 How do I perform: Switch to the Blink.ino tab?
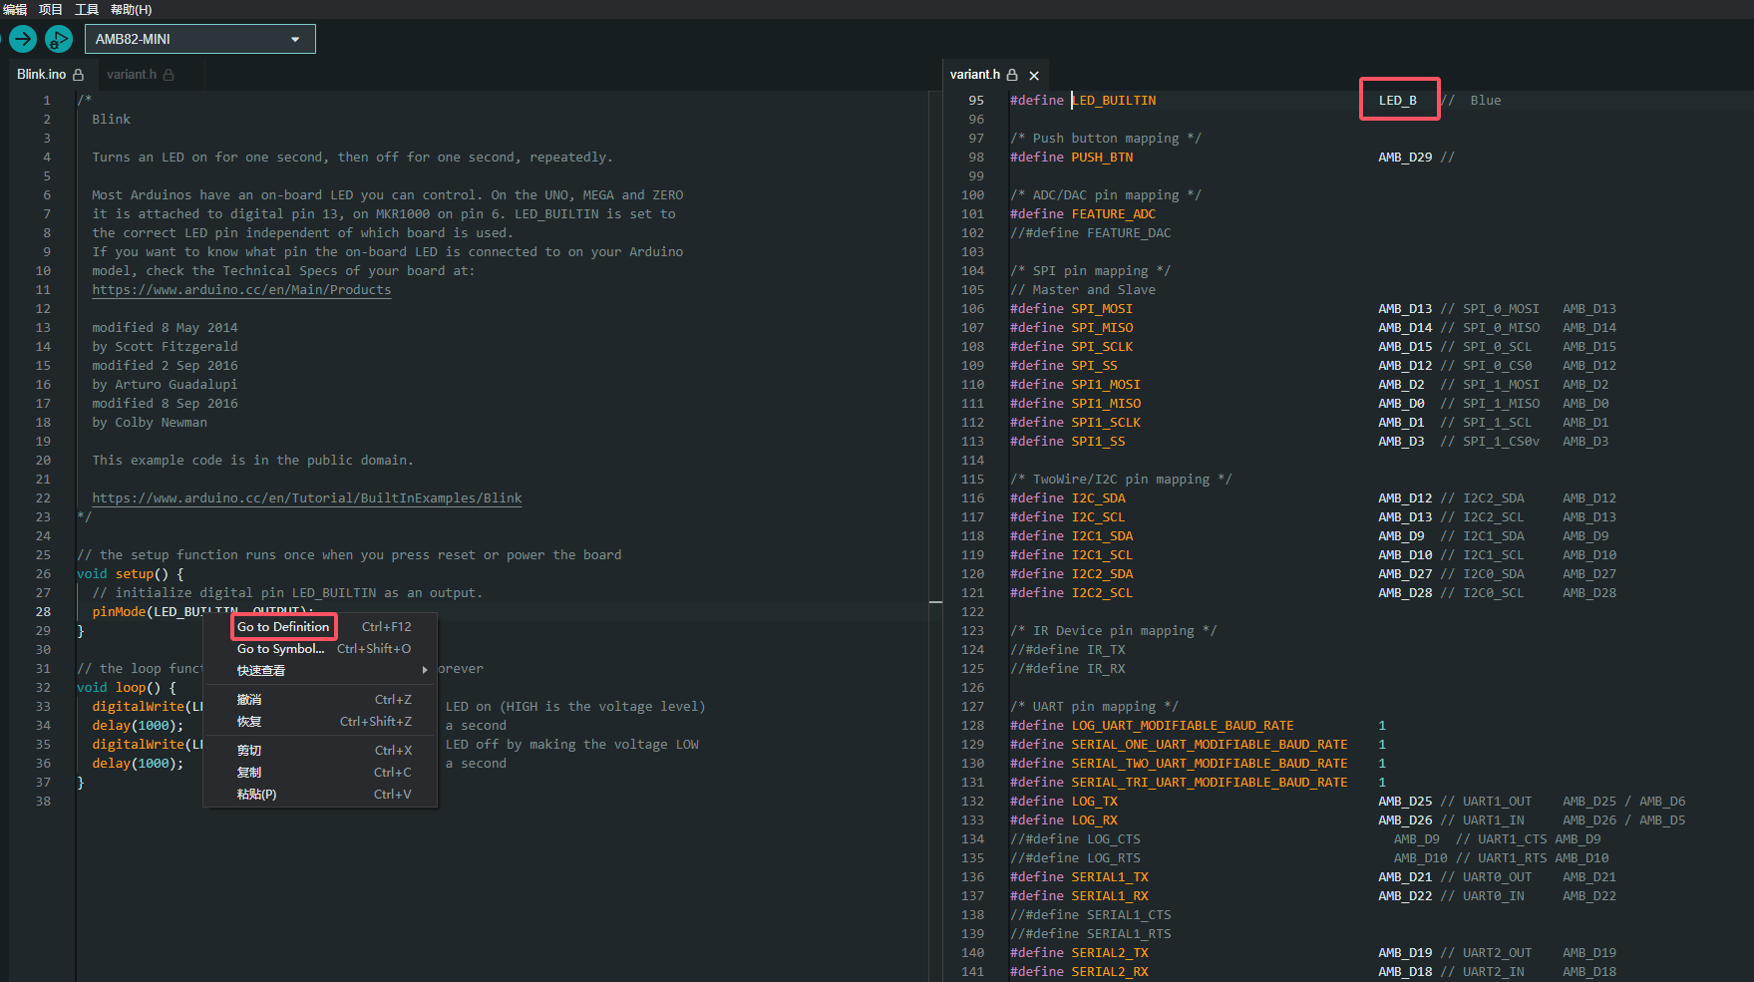click(x=42, y=75)
